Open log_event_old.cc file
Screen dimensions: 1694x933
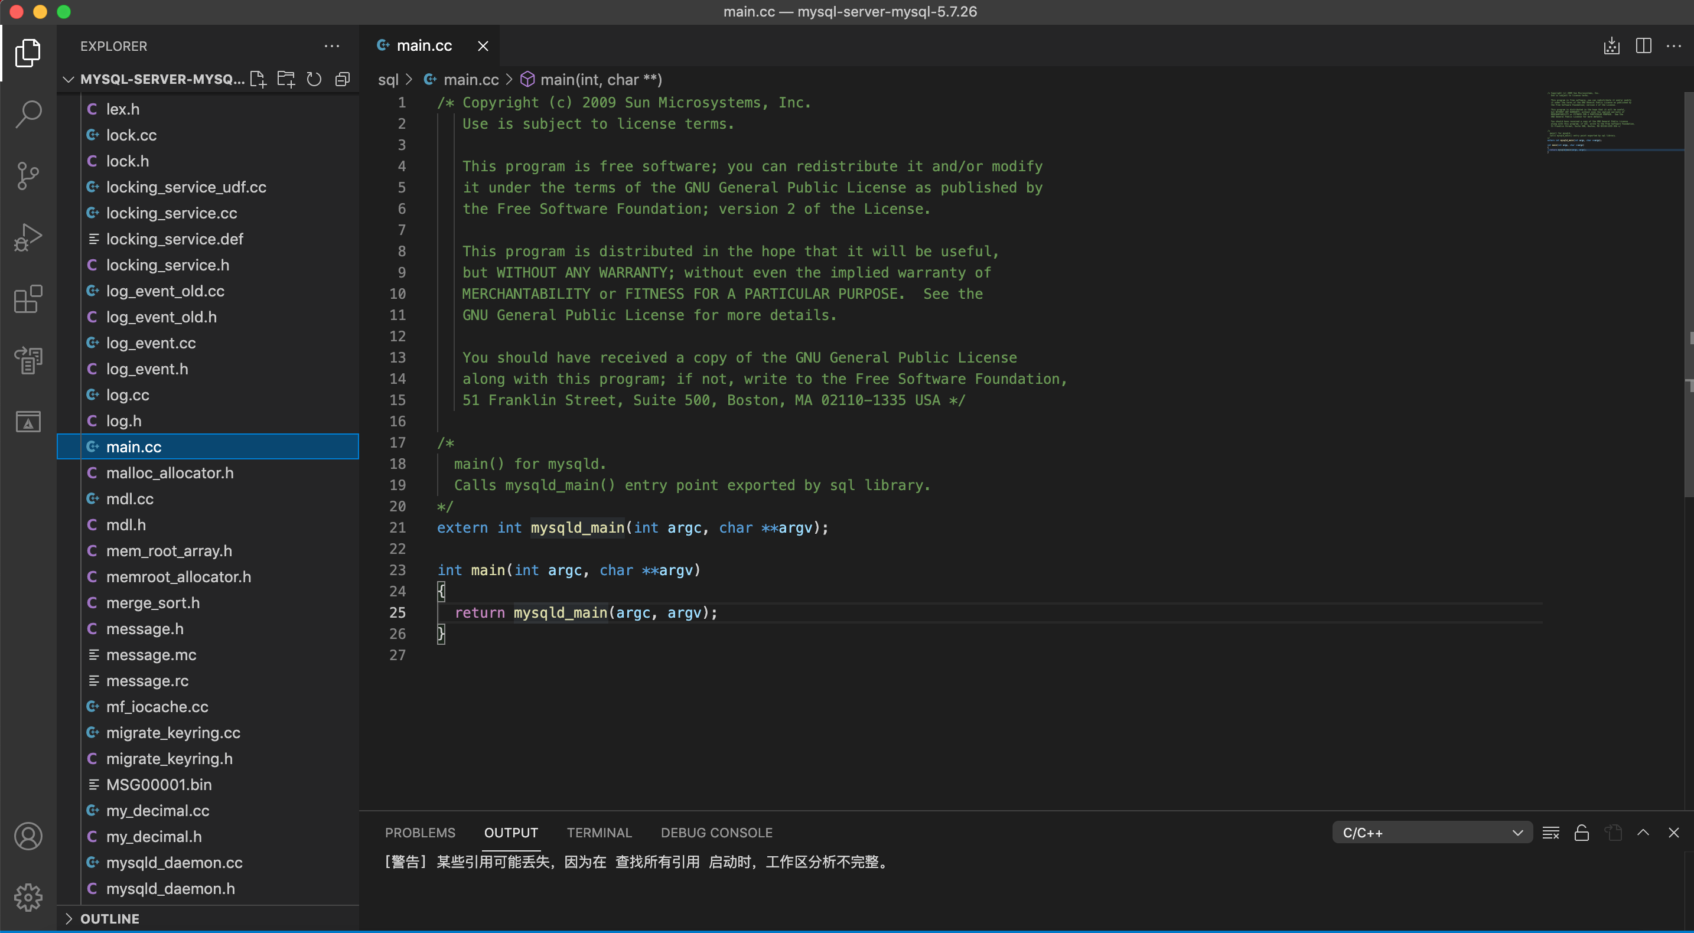[x=208, y=291]
